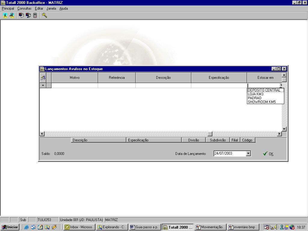This screenshot has height=231, width=308.
Task: Click the Motivo column header
Action: pos(75,78)
